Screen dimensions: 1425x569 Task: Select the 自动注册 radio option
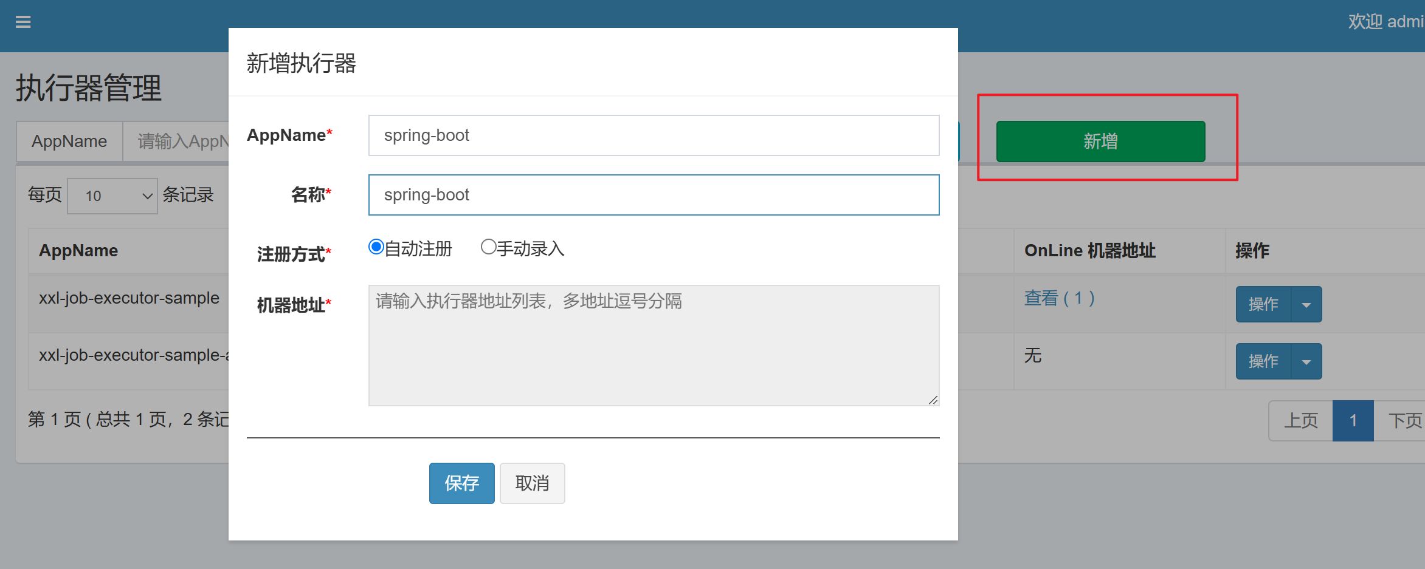point(376,247)
